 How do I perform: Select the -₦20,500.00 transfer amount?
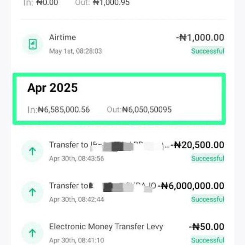198,145
